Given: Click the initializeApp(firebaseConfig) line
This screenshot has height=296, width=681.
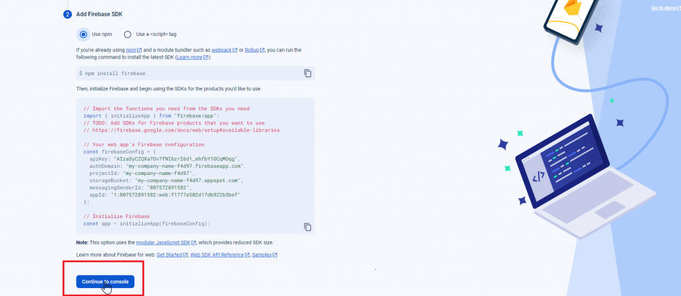Looking at the screenshot, I should [147, 223].
